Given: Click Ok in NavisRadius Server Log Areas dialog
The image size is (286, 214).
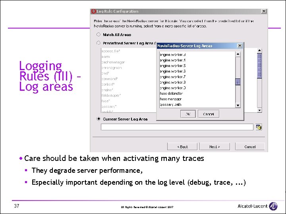Looking at the screenshot, I should coord(188,114).
